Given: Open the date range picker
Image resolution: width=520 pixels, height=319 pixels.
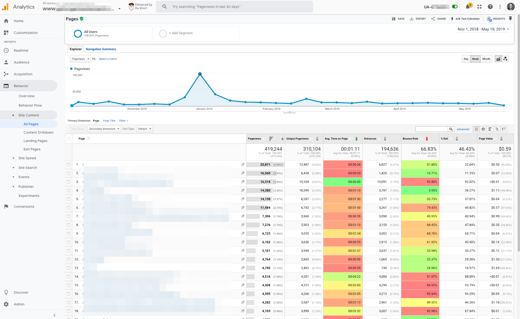Looking at the screenshot, I should (483, 29).
